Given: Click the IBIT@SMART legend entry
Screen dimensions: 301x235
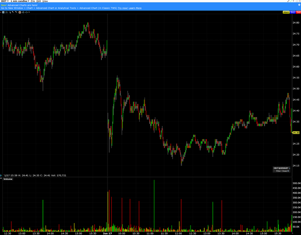Looking at the screenshot, I should [281, 168].
